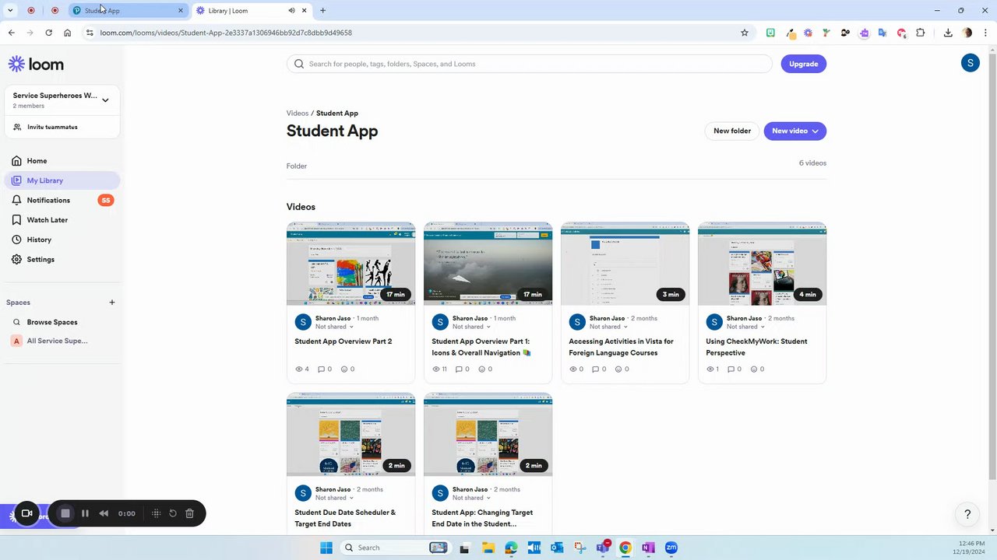Open the help question mark button
The height and width of the screenshot is (560, 997).
967,514
